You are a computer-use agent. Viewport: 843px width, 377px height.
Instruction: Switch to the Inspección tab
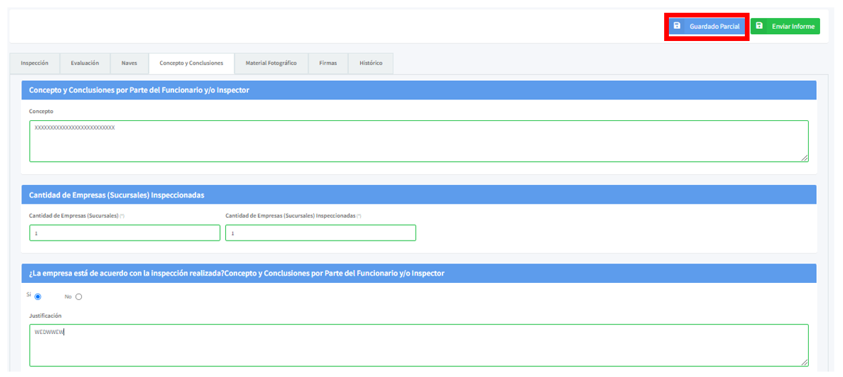34,63
